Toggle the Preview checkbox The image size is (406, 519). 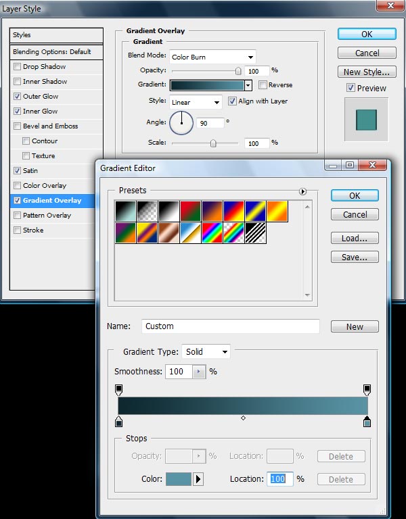pos(351,88)
